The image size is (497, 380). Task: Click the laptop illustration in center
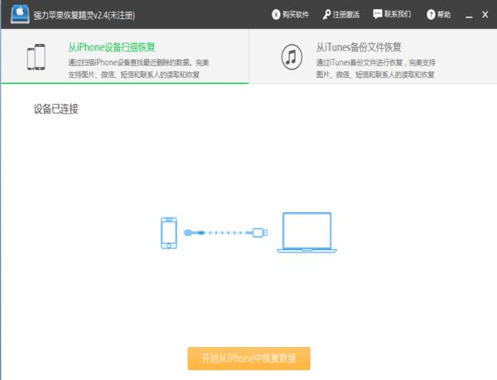point(306,233)
